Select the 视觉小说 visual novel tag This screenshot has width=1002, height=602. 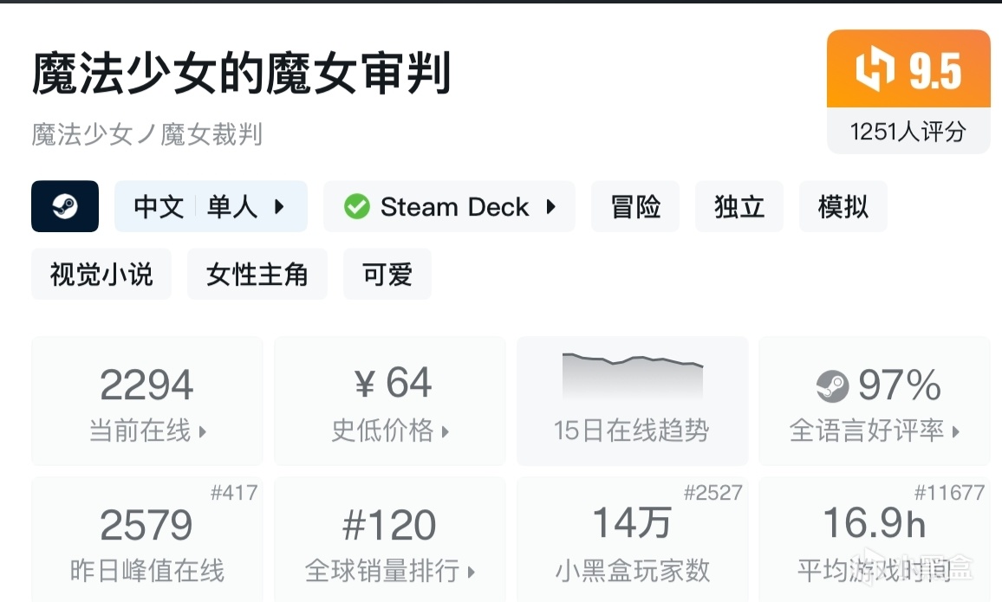[101, 275]
